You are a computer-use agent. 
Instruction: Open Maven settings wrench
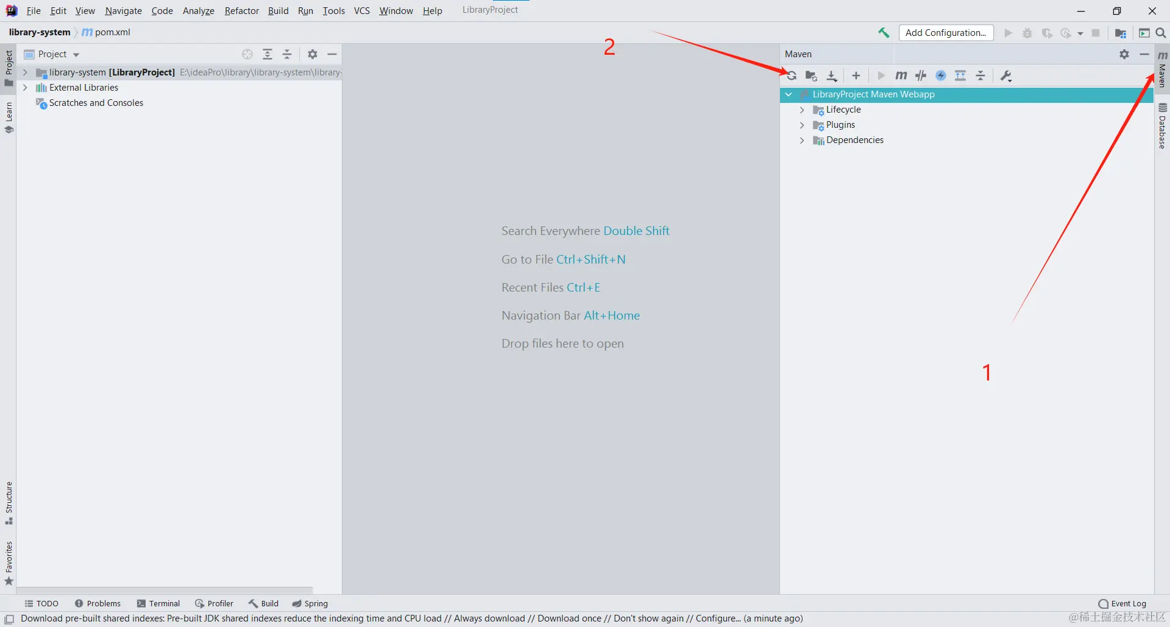[1006, 75]
